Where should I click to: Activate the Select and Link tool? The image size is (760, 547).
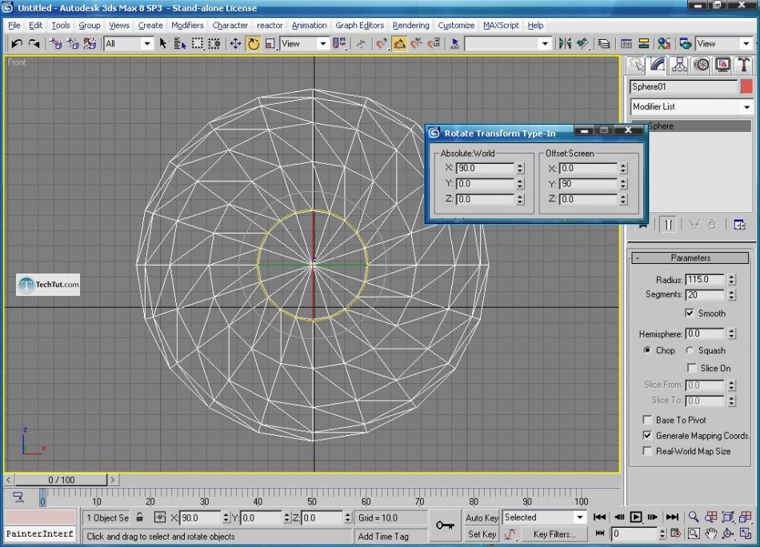56,44
